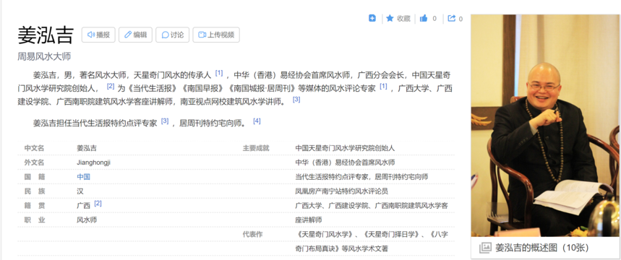Click the 中文名 label
Image resolution: width=621 pixels, height=260 pixels.
pos(34,148)
